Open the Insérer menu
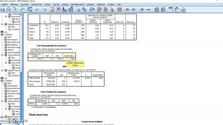 47,5
